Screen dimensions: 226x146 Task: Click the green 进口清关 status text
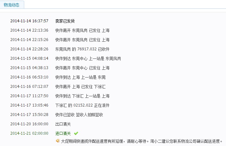63,134
